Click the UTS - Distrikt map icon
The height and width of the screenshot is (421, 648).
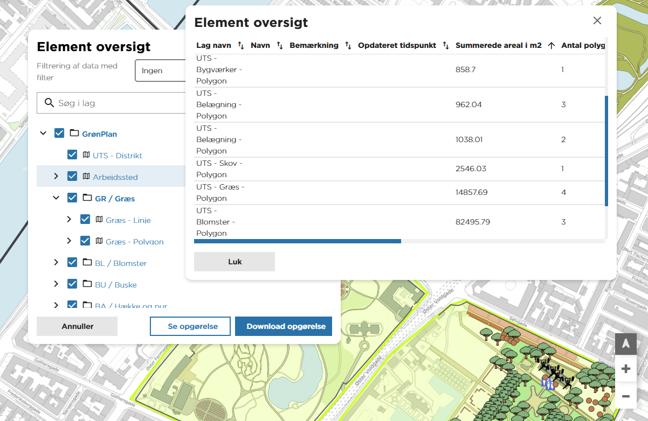(x=86, y=155)
